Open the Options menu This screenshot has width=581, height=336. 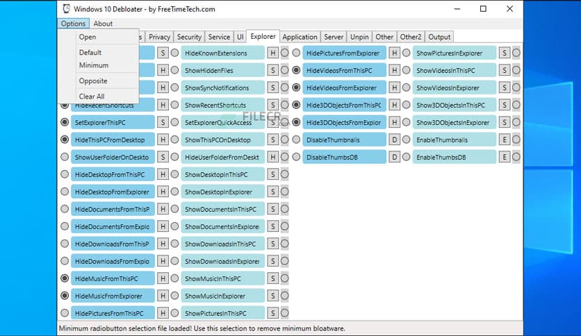pos(74,24)
